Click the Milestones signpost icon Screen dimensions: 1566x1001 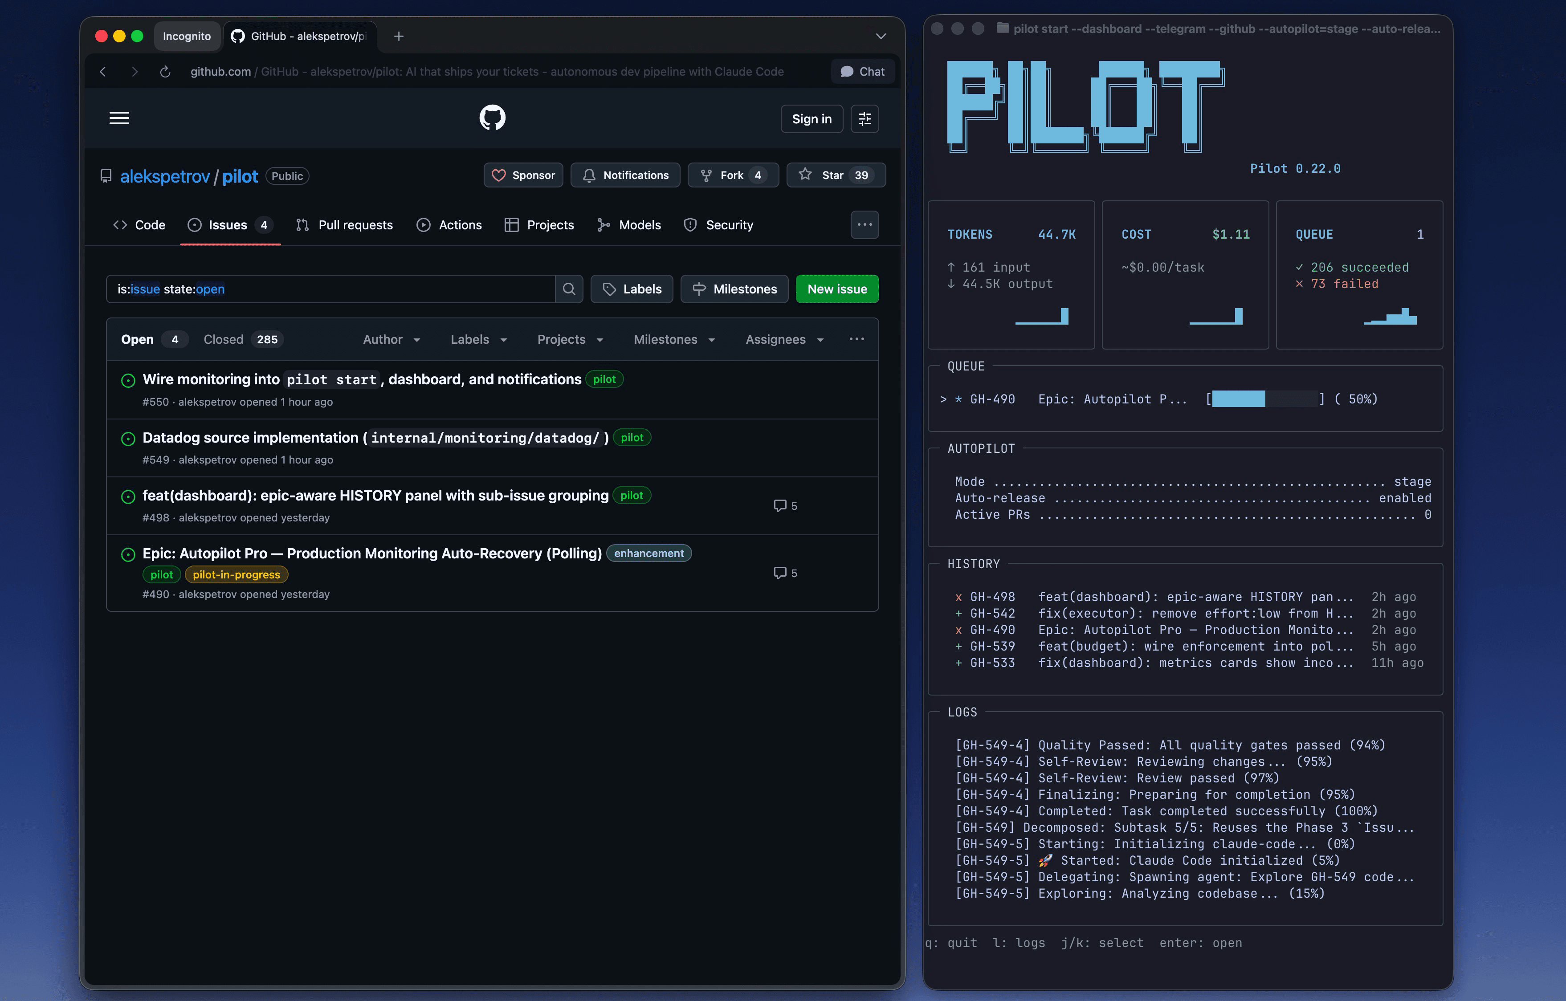pyautogui.click(x=698, y=289)
